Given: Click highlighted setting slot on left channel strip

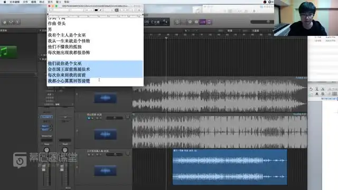Looking at the screenshot, I should click(x=46, y=117).
